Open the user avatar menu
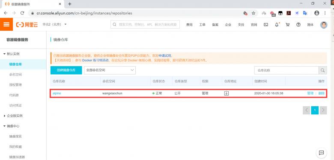Screen dimensions: 334x160 pos(324,25)
